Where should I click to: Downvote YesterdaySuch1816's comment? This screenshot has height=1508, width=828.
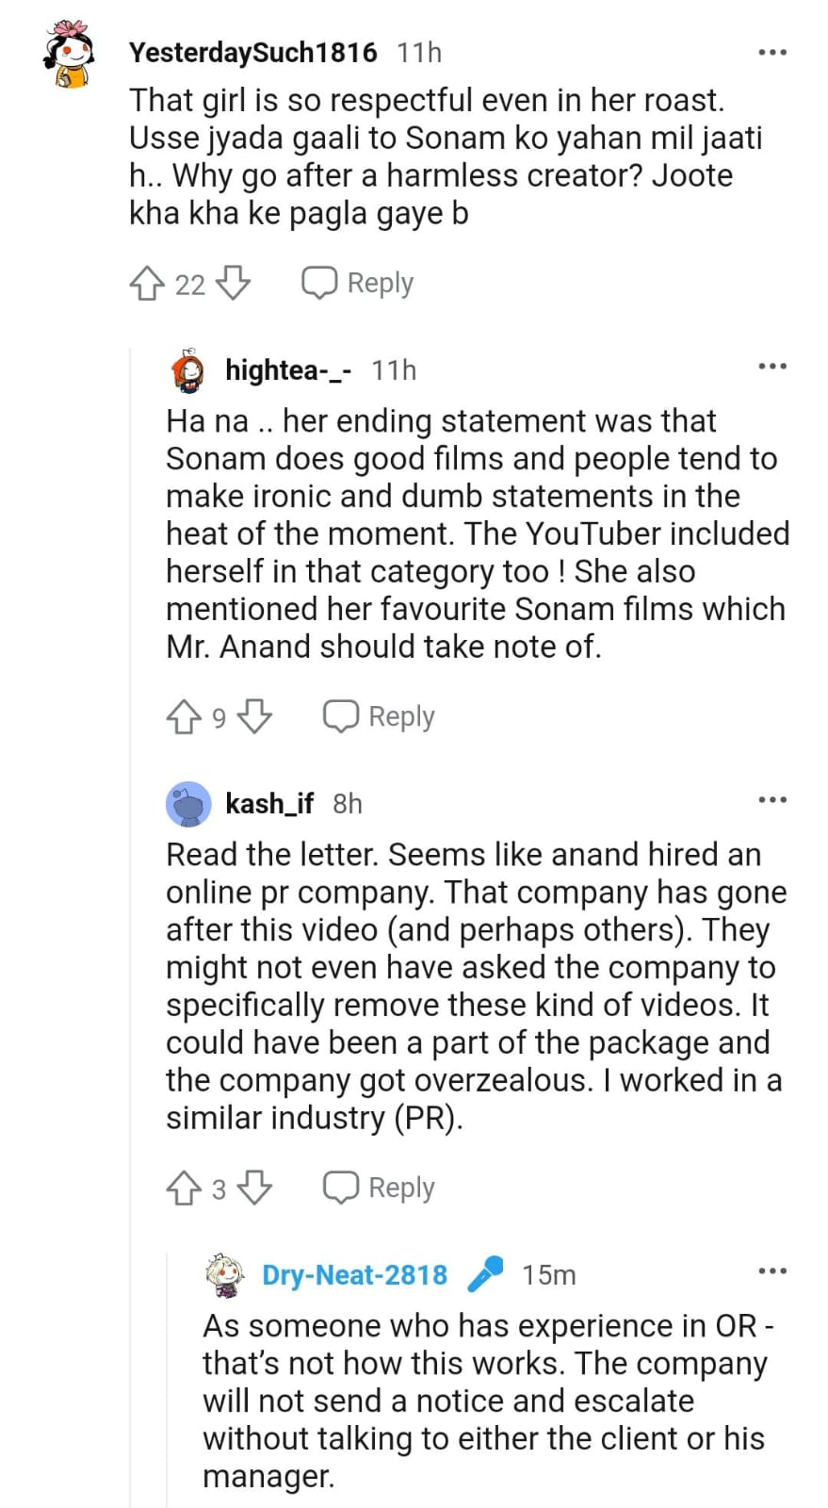point(233,283)
